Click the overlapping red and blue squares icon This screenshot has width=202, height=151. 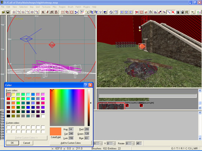(x=67, y=12)
